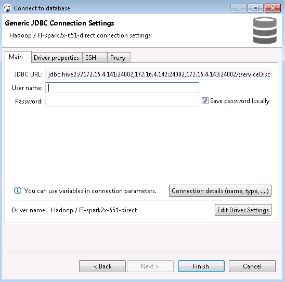This screenshot has width=285, height=282.
Task: Open Connection details (name, type, ...)
Action: click(220, 191)
